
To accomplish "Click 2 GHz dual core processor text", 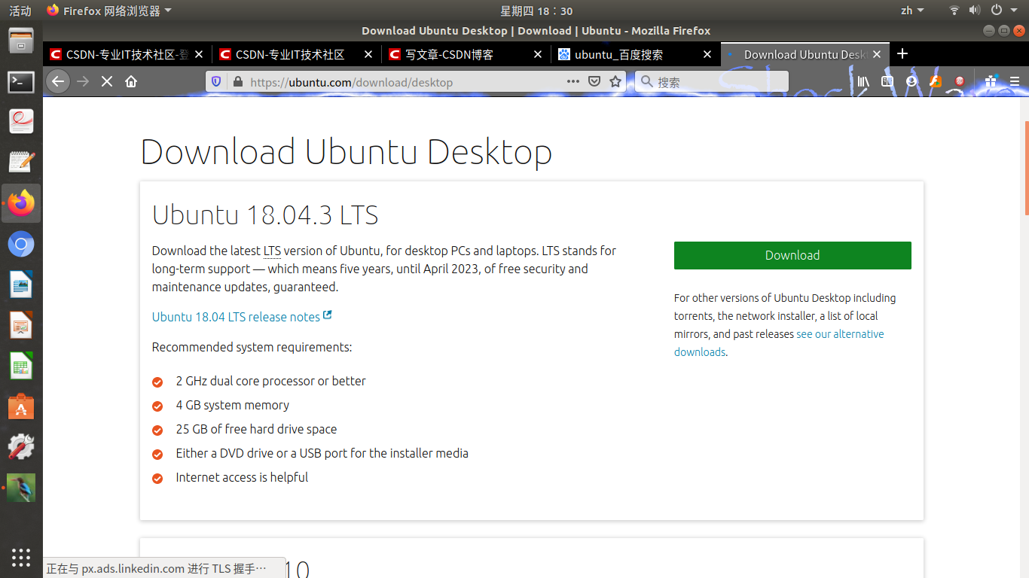I will [x=271, y=381].
